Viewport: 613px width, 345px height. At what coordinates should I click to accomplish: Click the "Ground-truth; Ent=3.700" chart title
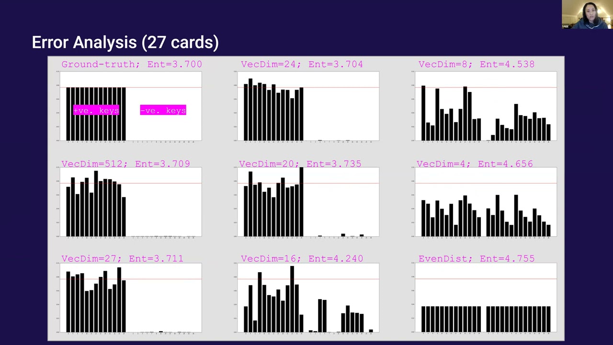pos(132,64)
